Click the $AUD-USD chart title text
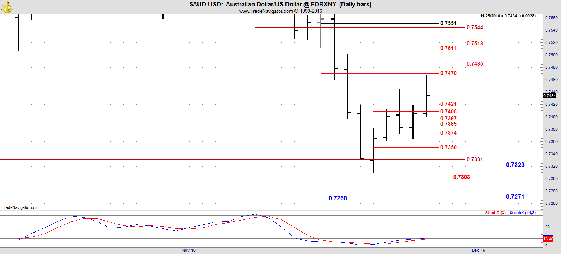This screenshot has height=254, width=561. point(280,5)
